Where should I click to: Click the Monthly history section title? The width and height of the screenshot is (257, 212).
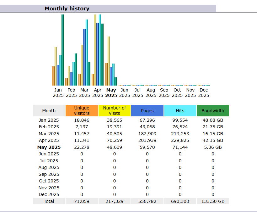tap(67, 8)
